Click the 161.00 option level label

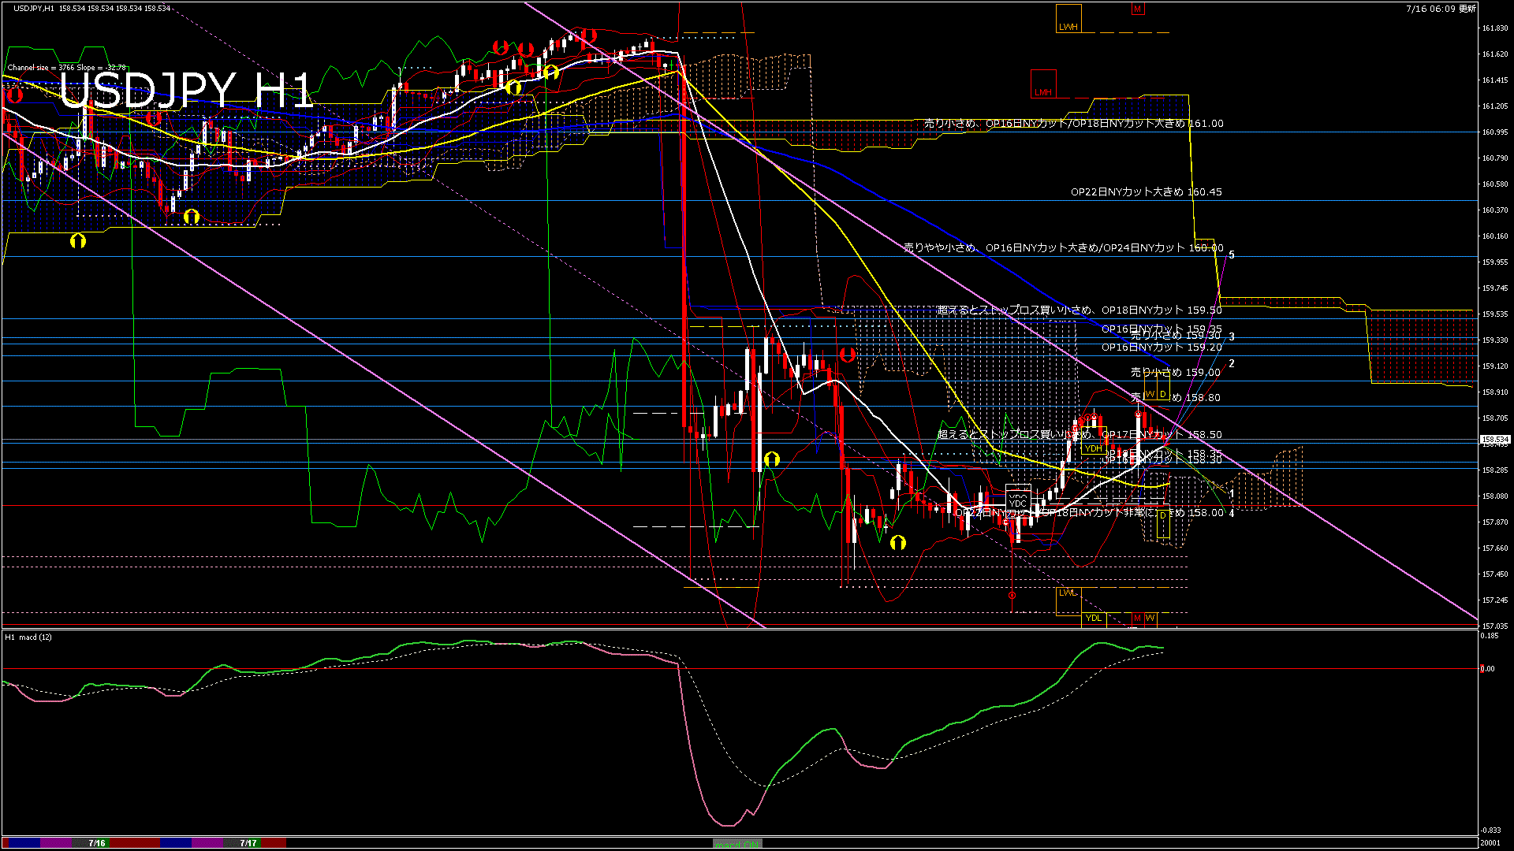1073,124
